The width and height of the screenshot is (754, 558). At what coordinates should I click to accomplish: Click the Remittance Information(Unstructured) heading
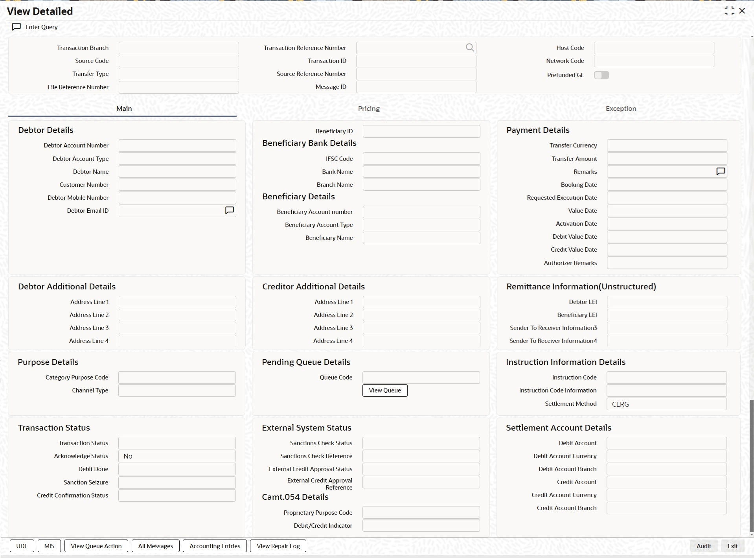tap(581, 287)
